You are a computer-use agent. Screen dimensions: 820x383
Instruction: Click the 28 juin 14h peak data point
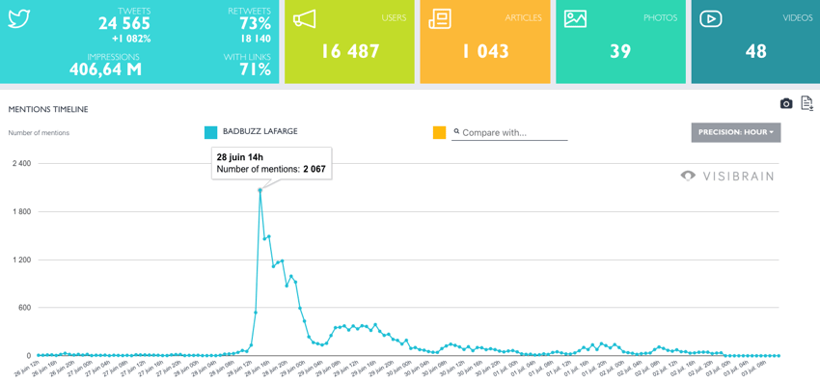pyautogui.click(x=260, y=190)
